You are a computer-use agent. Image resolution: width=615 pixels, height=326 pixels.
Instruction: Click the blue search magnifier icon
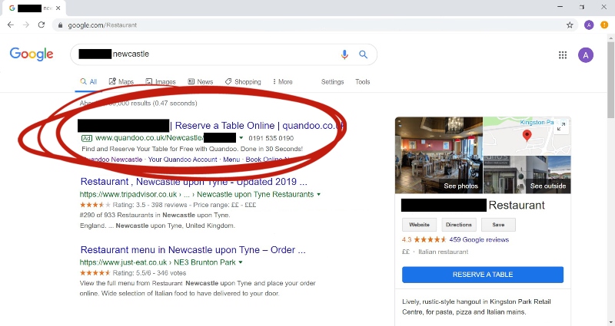coord(363,54)
